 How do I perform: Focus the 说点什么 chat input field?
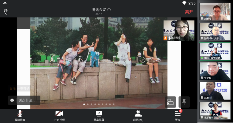click(x=27, y=100)
